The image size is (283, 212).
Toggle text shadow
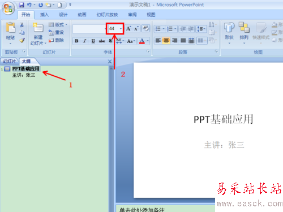tap(110, 41)
